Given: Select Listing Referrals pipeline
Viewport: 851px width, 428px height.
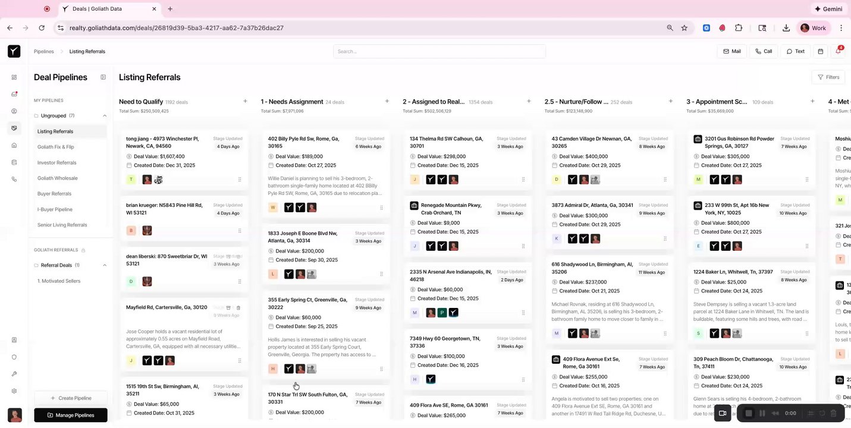Looking at the screenshot, I should pos(70,131).
